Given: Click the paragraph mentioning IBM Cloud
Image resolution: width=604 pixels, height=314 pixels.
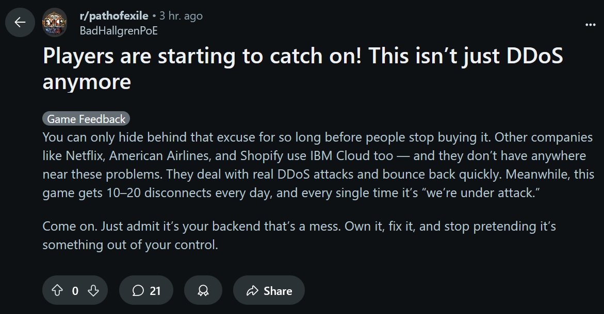Looking at the screenshot, I should (318, 165).
